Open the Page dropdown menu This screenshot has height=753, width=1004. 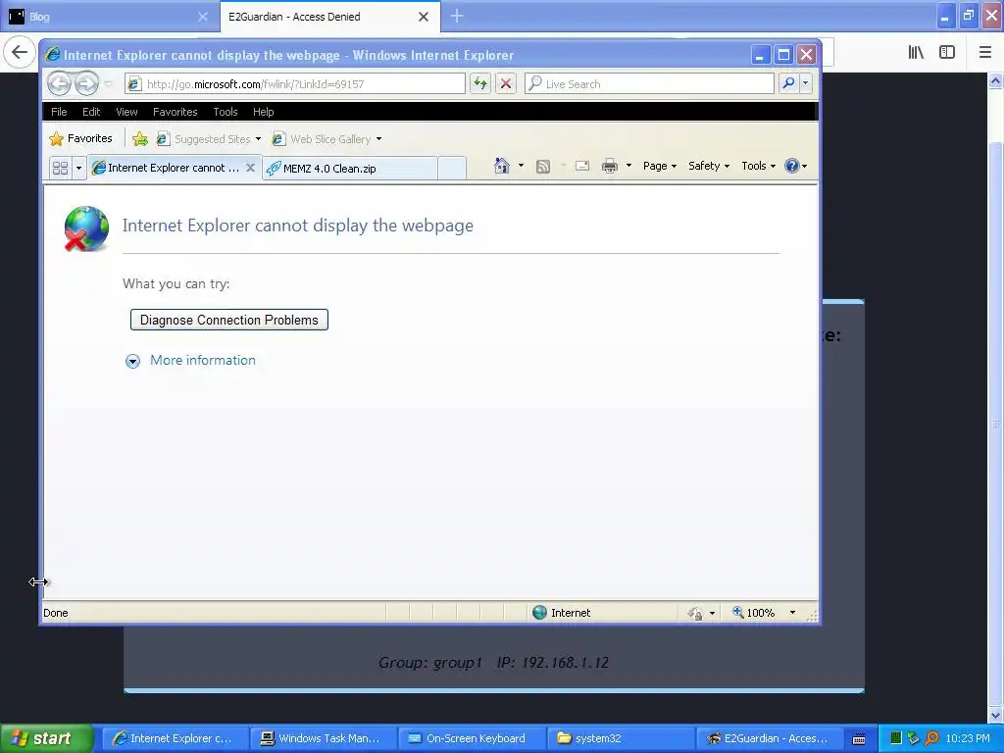tap(660, 166)
